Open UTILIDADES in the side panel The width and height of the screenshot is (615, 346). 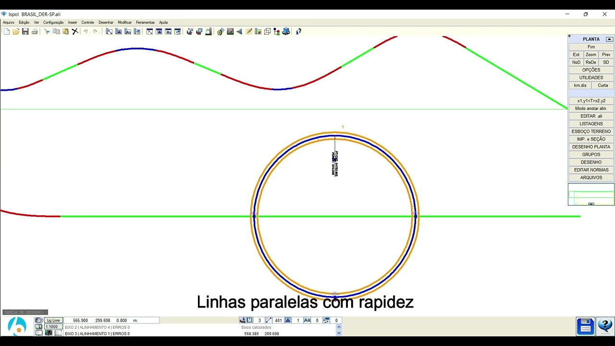pyautogui.click(x=591, y=78)
